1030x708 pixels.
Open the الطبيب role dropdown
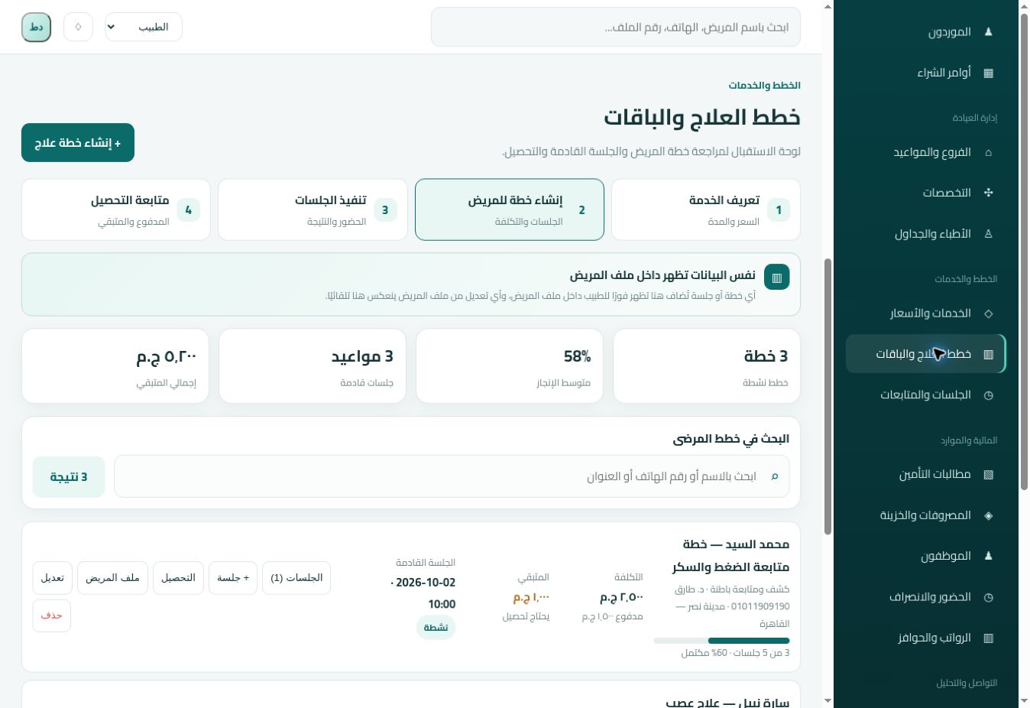[x=144, y=27]
